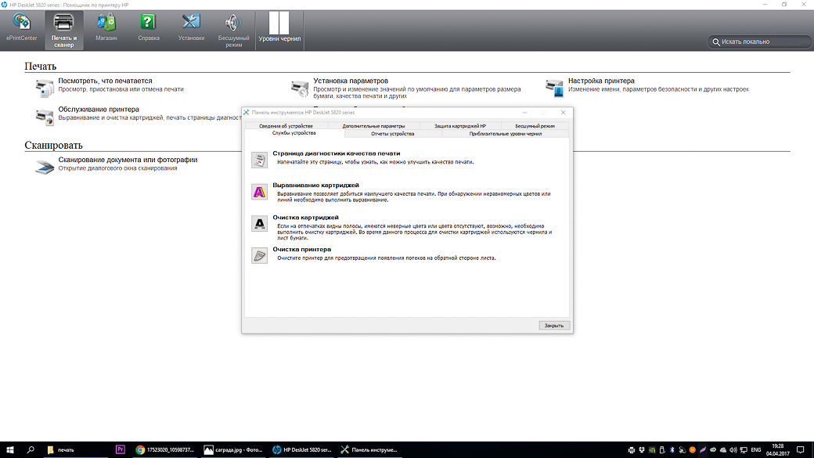The width and height of the screenshot is (814, 458).
Task: Launch Adobe Premiere from the taskbar
Action: tap(120, 449)
